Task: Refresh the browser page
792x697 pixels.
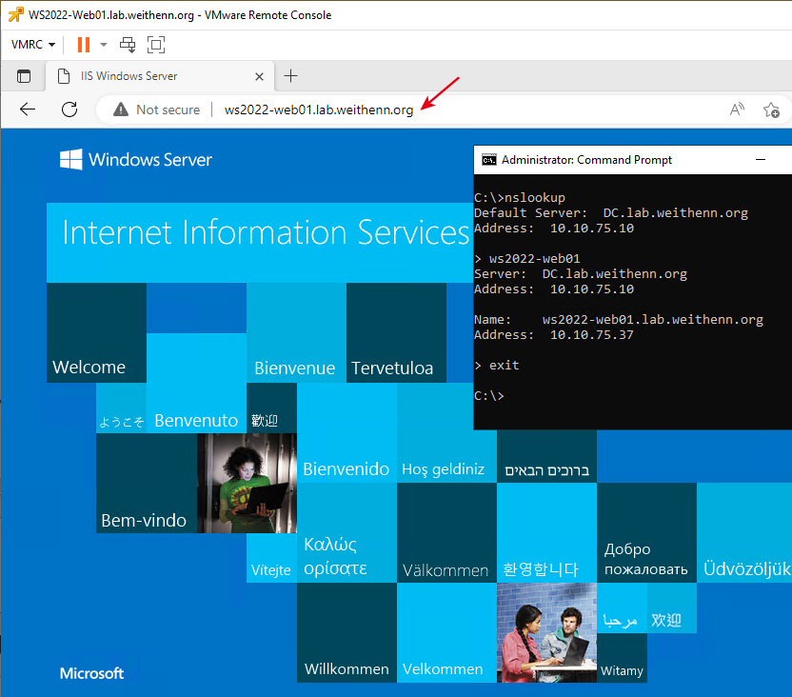Action: (x=69, y=110)
